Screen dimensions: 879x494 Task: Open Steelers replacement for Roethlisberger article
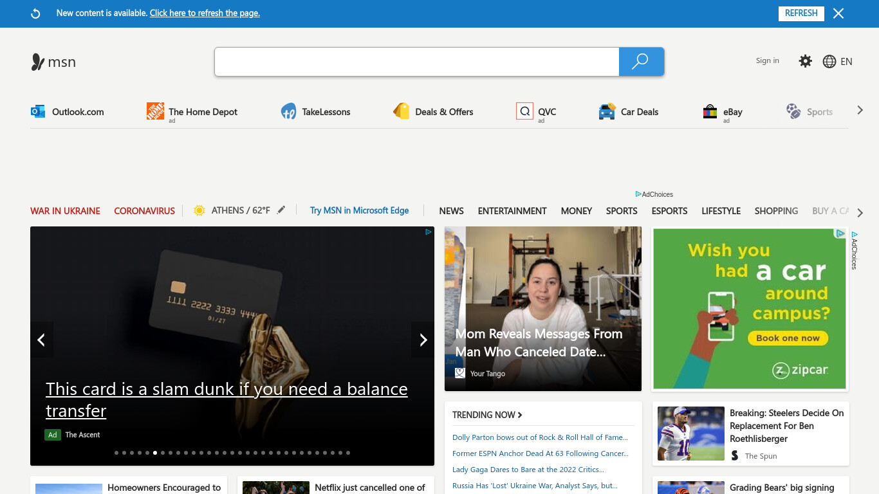pos(786,426)
